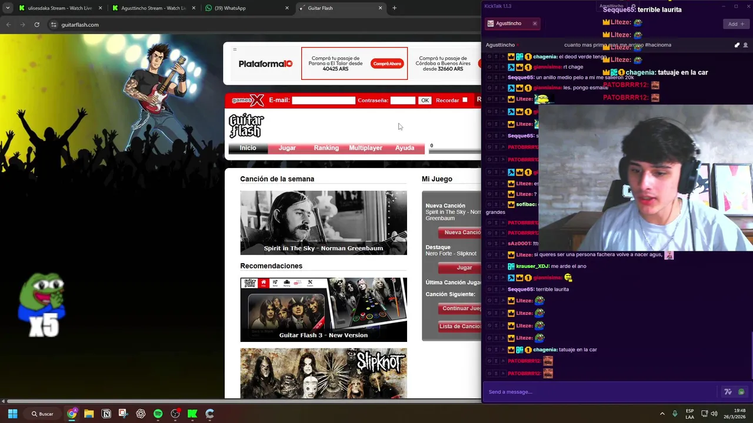
Task: View site information icon in address bar
Action: (54, 25)
